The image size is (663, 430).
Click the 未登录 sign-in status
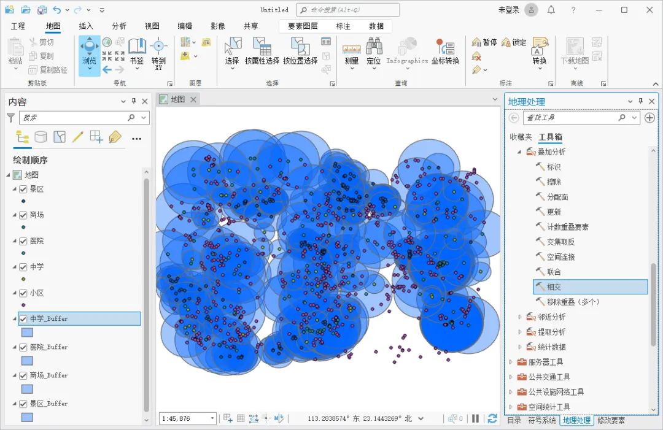(x=509, y=10)
